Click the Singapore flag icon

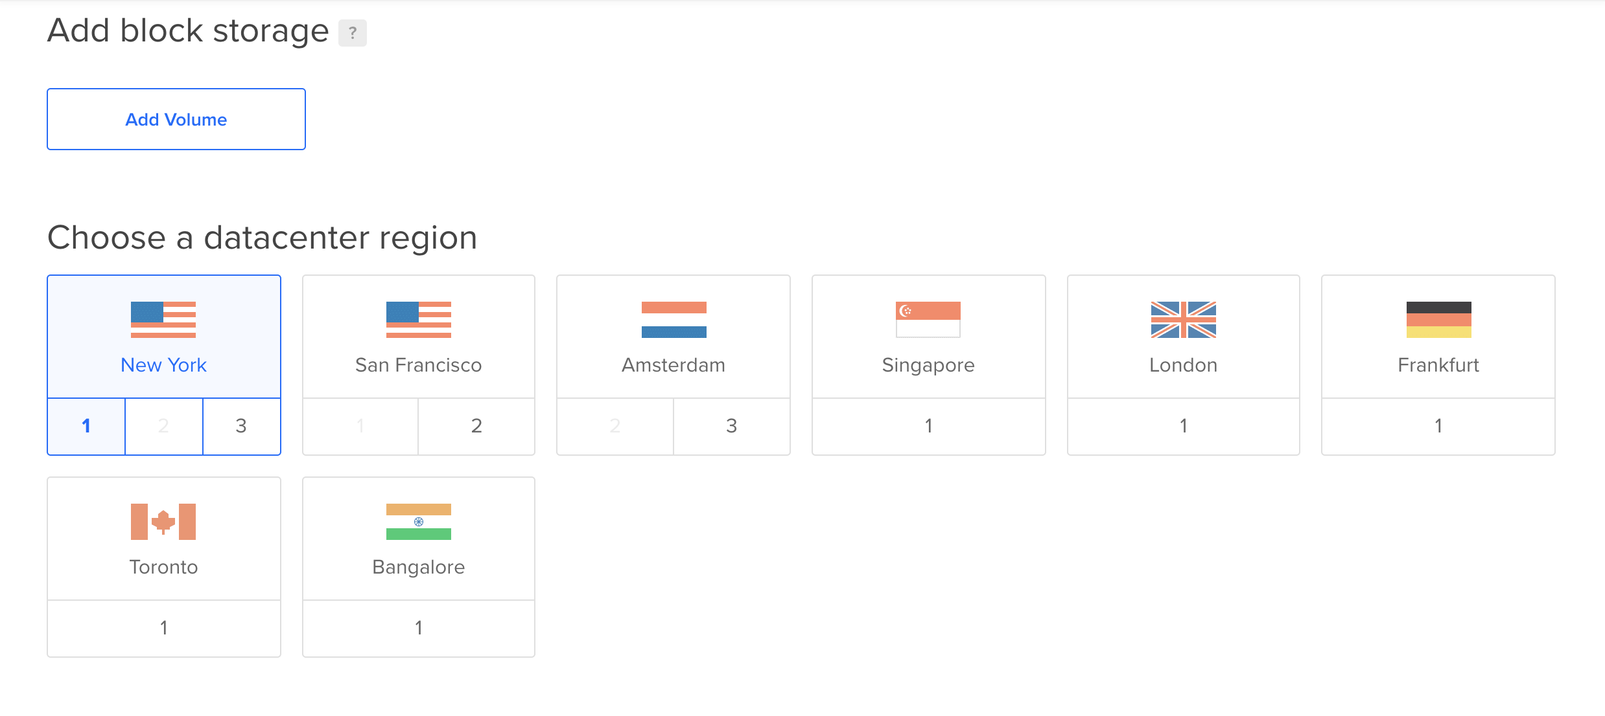click(x=928, y=320)
